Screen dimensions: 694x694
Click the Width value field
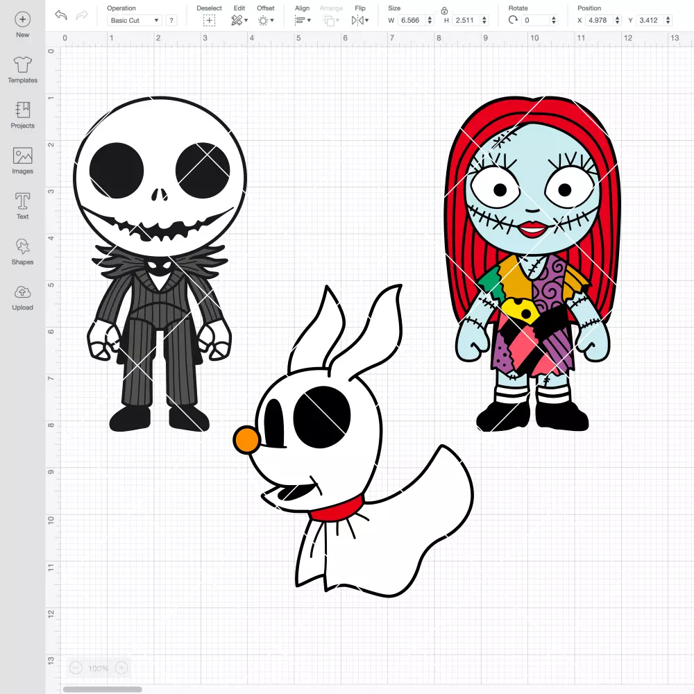[x=411, y=20]
